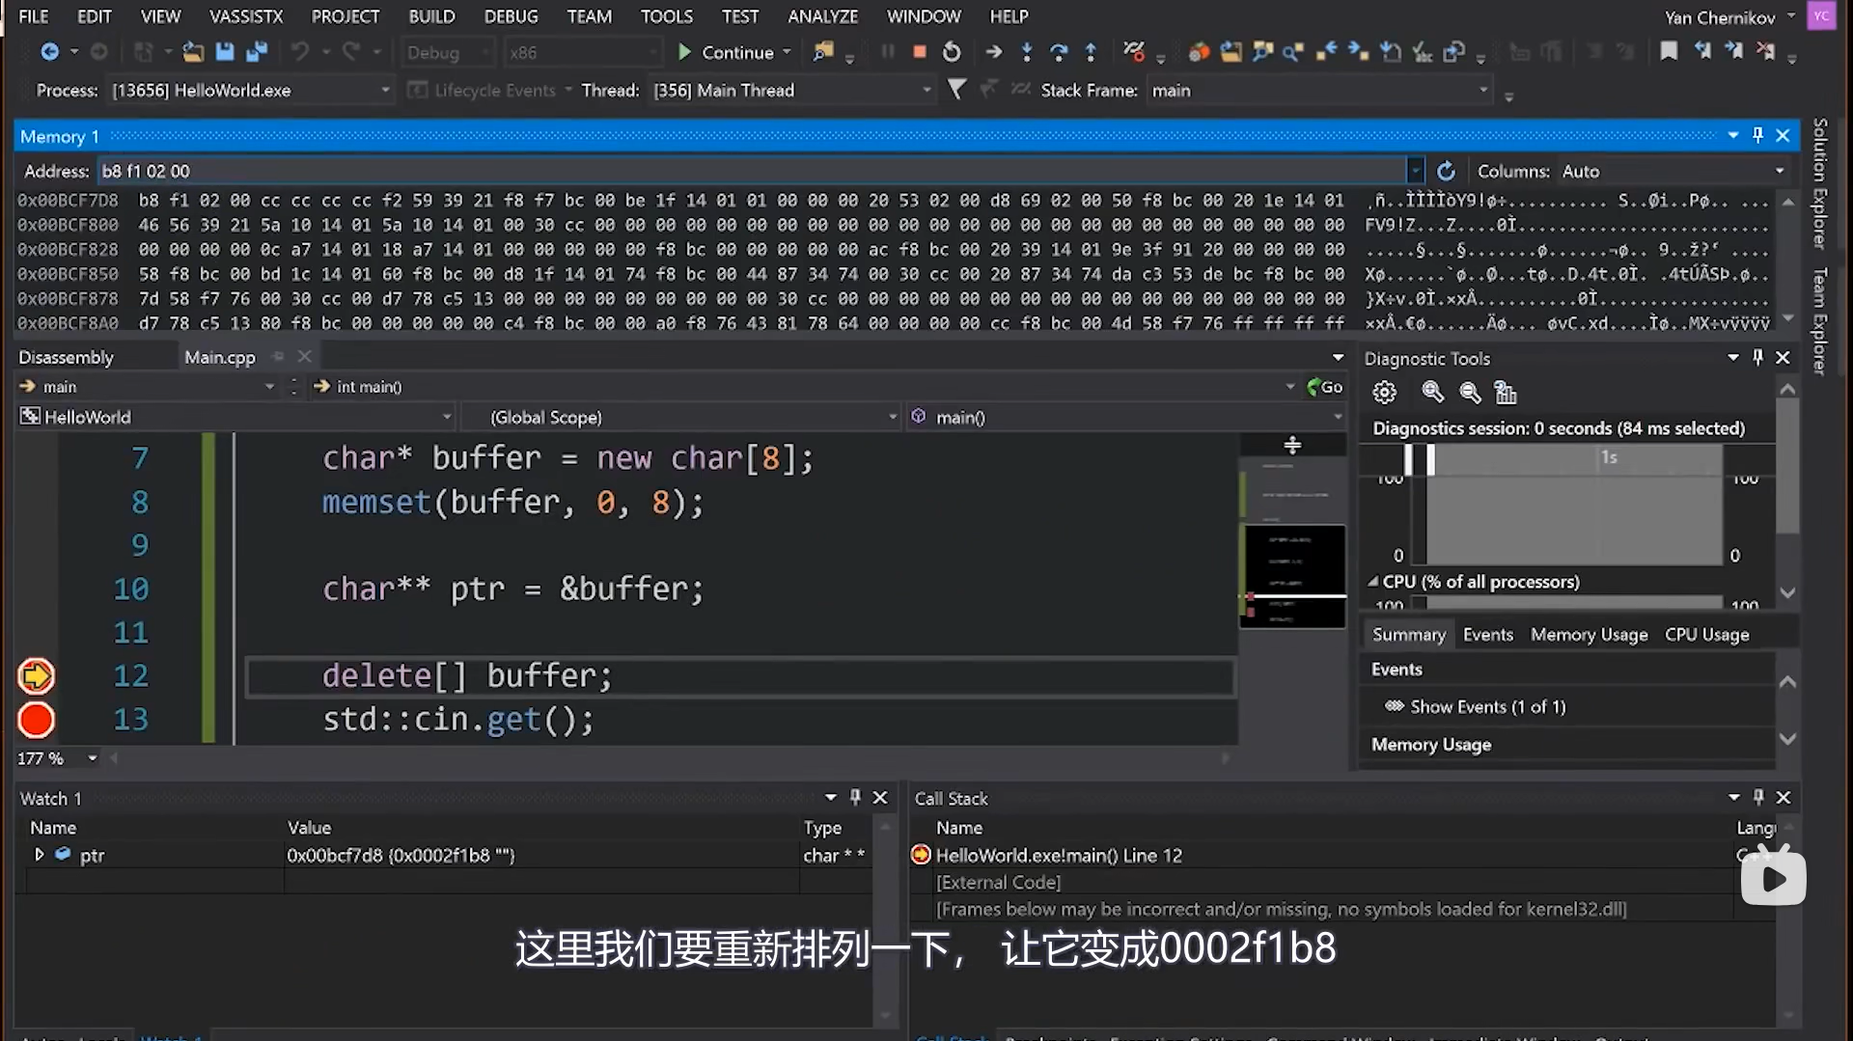Stop debugging with the red square
The height and width of the screenshot is (1041, 1853).
click(x=920, y=52)
